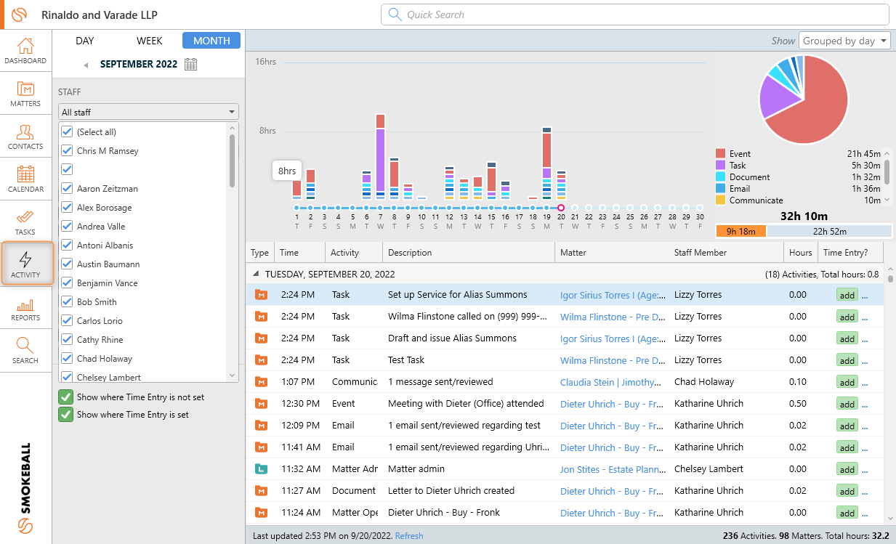This screenshot has height=544, width=896.
Task: Open the All staff dropdown
Action: point(148,113)
